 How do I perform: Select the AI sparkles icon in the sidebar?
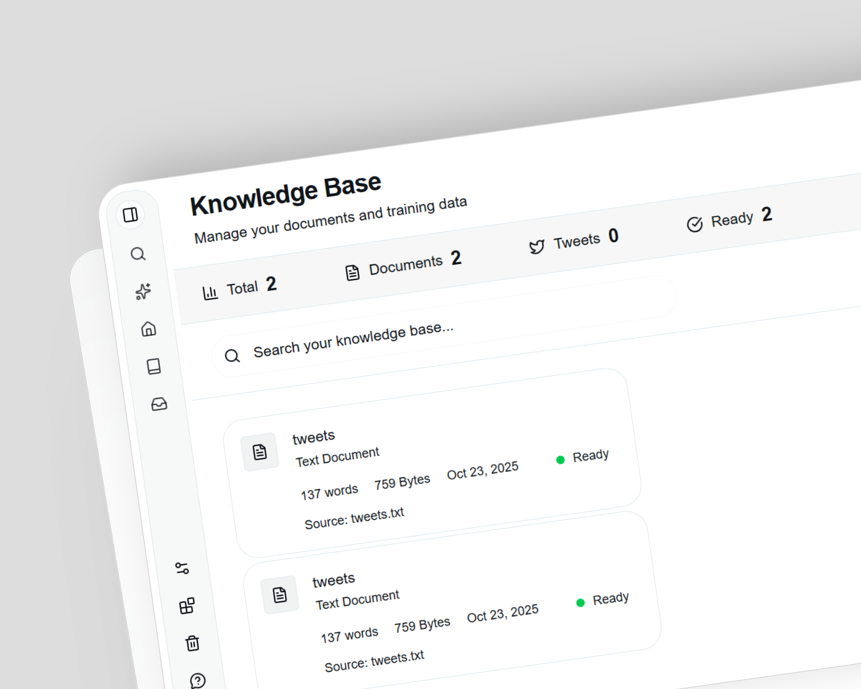click(x=143, y=292)
